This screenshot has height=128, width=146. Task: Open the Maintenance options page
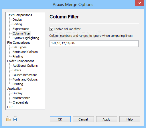point(21,98)
